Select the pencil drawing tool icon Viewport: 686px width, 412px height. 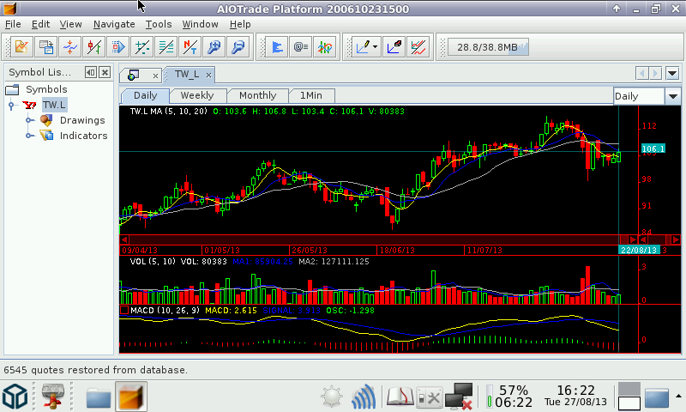click(364, 46)
